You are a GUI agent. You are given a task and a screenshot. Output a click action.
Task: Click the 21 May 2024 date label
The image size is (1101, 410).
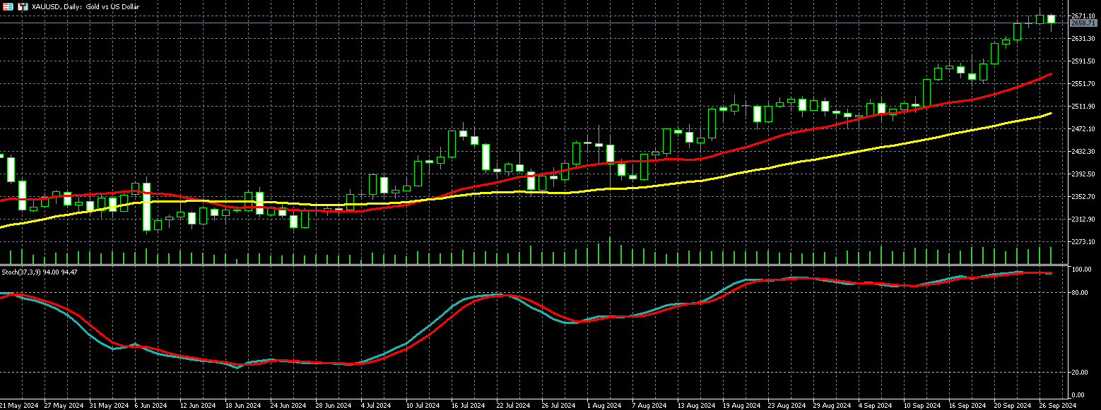click(19, 406)
